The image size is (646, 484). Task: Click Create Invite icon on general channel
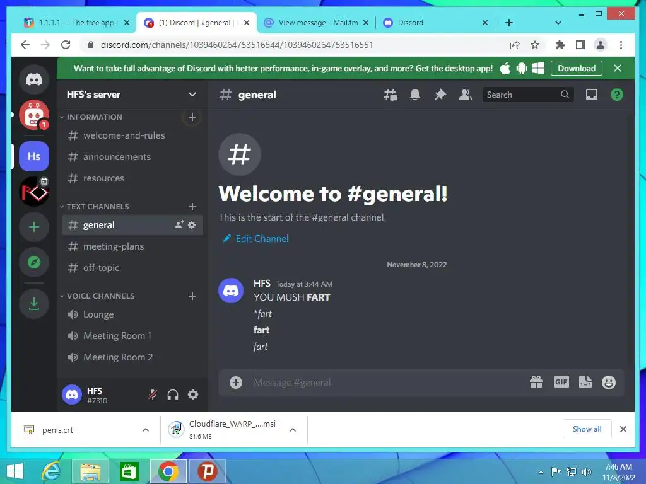coord(179,225)
